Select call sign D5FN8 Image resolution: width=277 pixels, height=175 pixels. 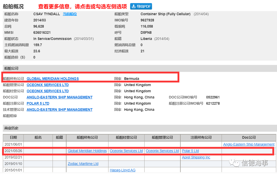coord(146,32)
